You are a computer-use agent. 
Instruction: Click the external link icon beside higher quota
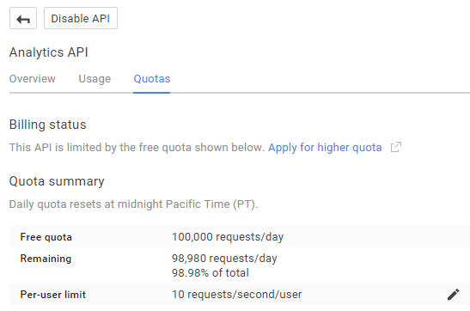395,147
